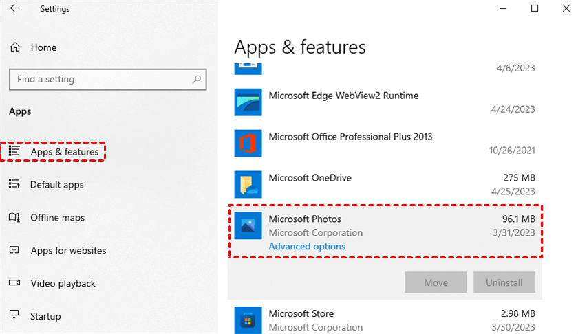Click the 275 MB size value

519,178
